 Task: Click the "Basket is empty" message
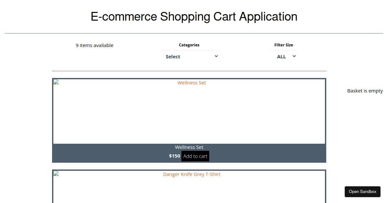(x=365, y=91)
